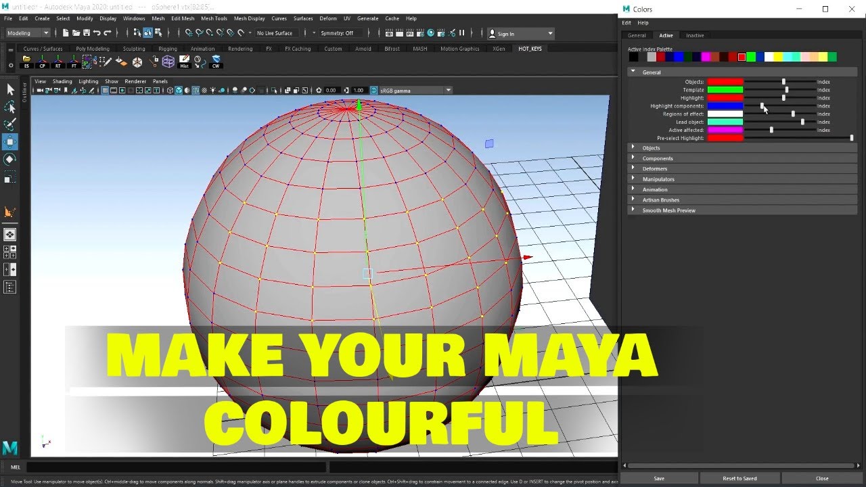Click the Close button in Colors window

click(x=822, y=478)
